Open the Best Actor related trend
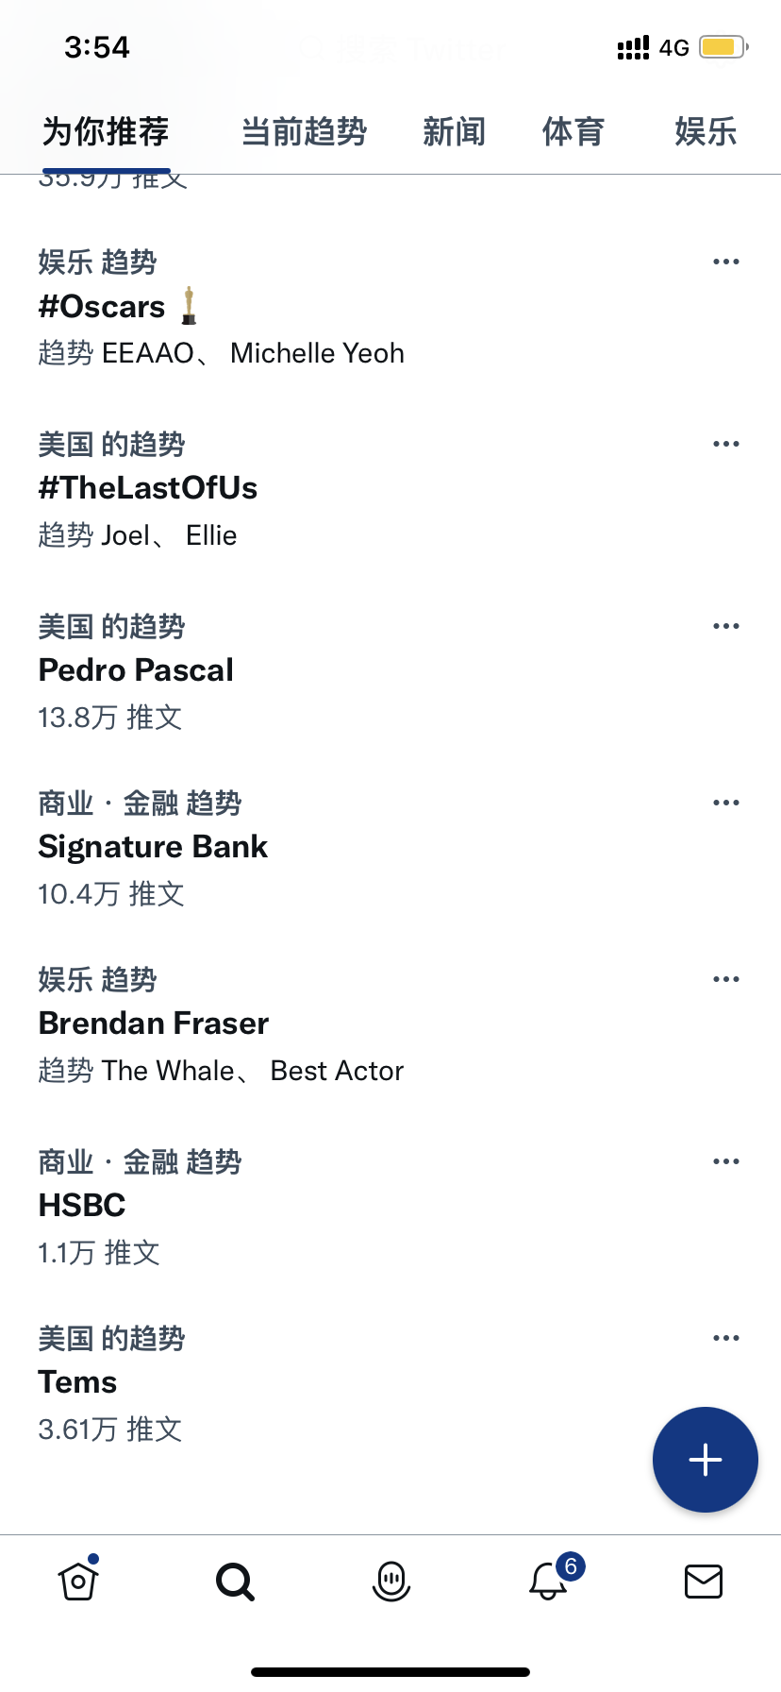Viewport: 781px width, 1692px height. (337, 1071)
